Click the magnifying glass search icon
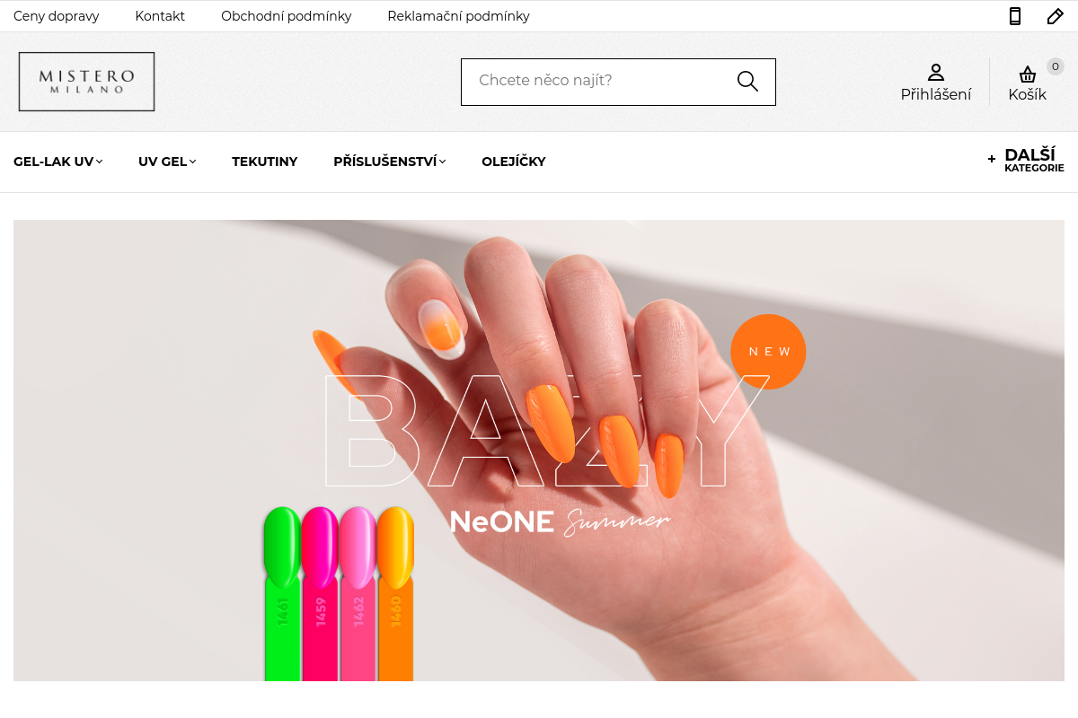 pyautogui.click(x=747, y=82)
